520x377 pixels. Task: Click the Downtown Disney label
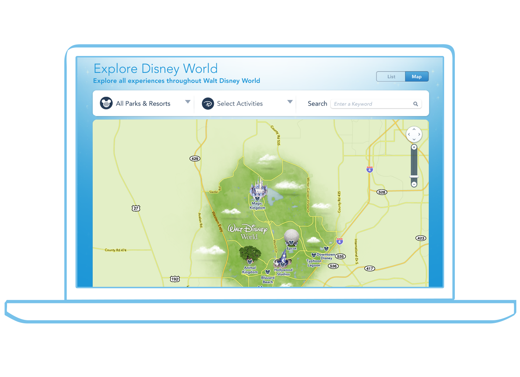click(x=326, y=256)
